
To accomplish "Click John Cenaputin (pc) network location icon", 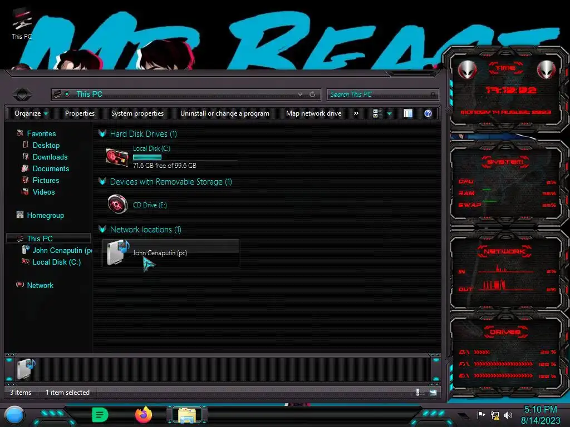I will tap(118, 252).
